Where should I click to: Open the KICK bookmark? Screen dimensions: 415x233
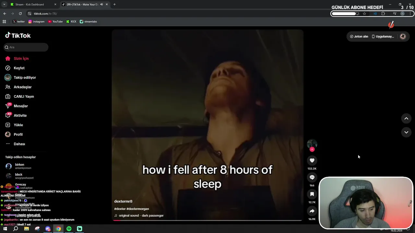[x=71, y=22]
